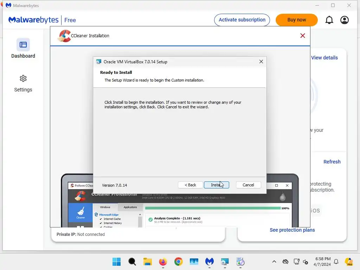
Task: Click 'Private IP: Not connected' text
Action: click(x=81, y=234)
